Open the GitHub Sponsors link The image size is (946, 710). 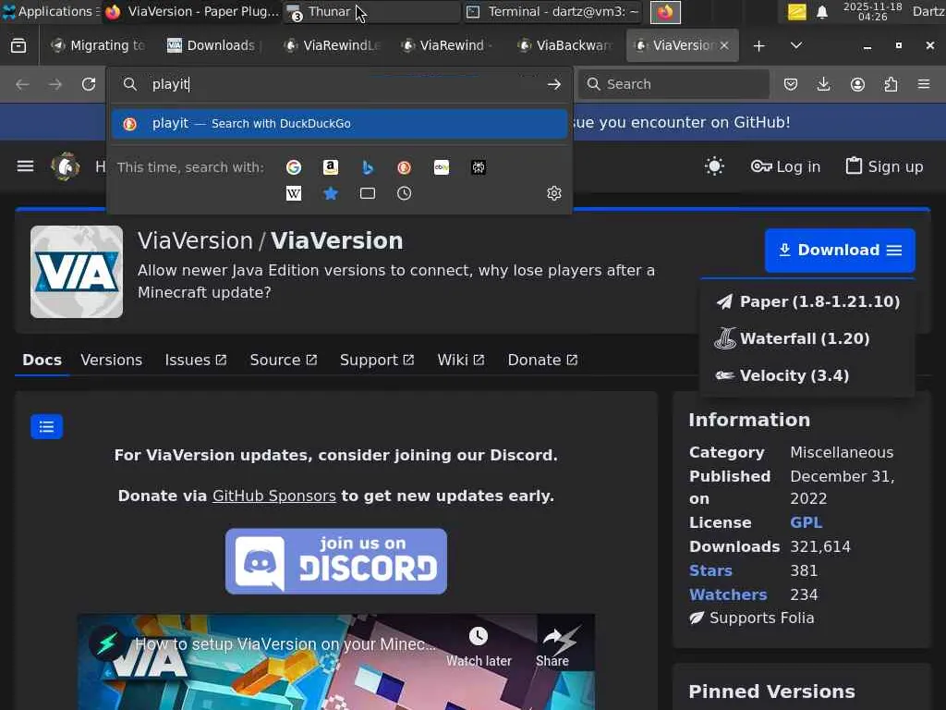[x=273, y=496]
